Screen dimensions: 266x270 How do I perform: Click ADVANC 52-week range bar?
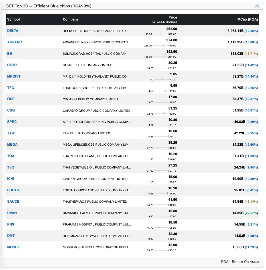coord(160,45)
